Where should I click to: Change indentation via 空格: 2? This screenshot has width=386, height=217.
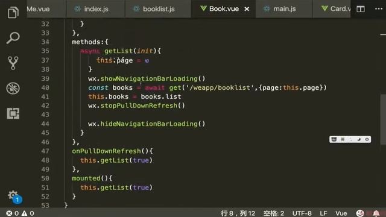click(273, 213)
